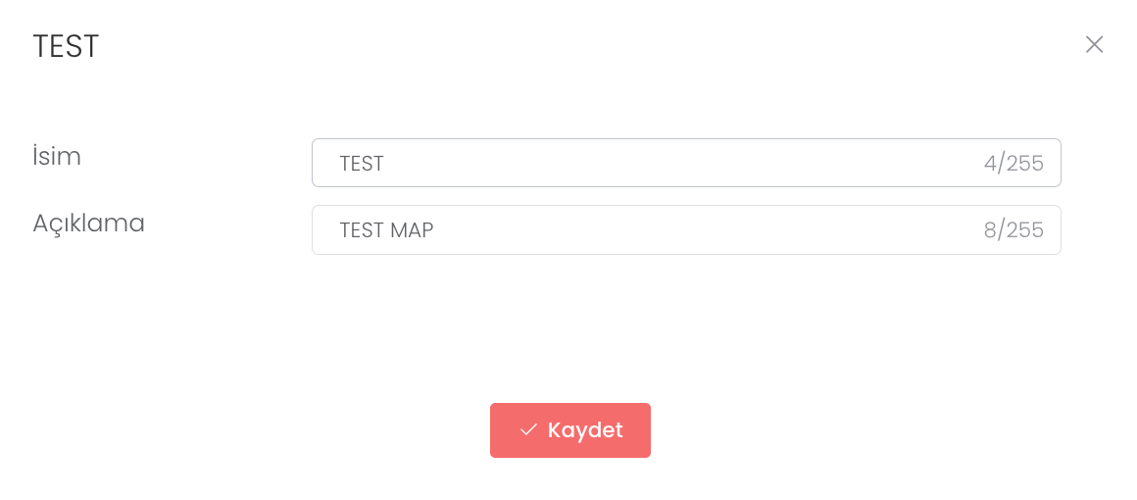Place cursor on the TEST MAP text

386,230
